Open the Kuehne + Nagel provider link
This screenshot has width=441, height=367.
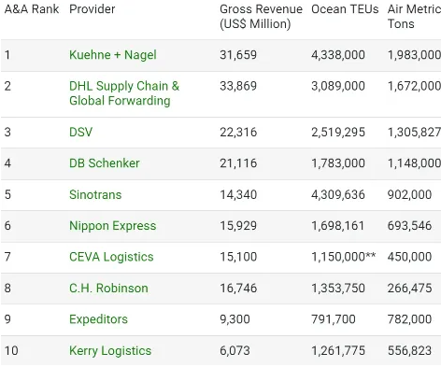point(113,55)
